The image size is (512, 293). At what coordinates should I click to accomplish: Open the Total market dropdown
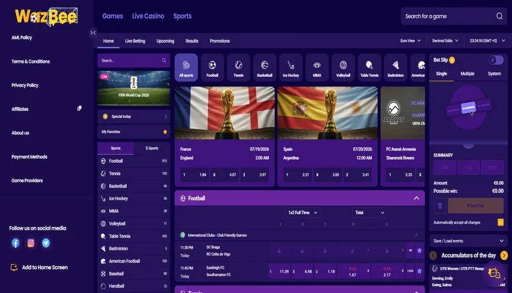coord(369,213)
